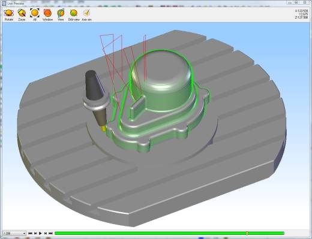
Task: Click the green simulation progress bar
Action: (x=169, y=233)
